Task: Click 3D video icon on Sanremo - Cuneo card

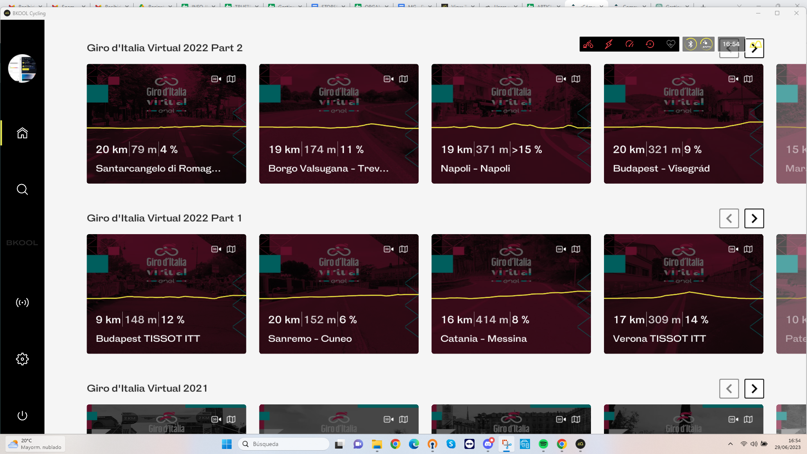Action: [x=388, y=249]
